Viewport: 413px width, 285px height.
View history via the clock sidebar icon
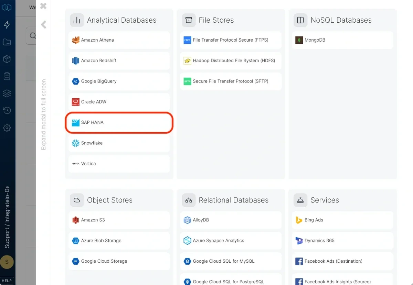point(7,110)
